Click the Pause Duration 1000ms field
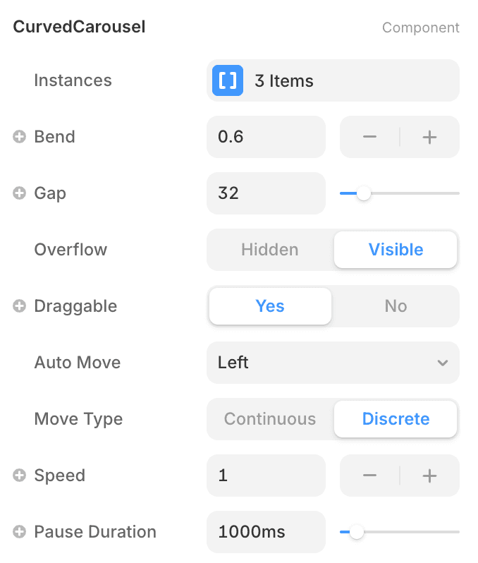This screenshot has width=478, height=563. [x=266, y=532]
